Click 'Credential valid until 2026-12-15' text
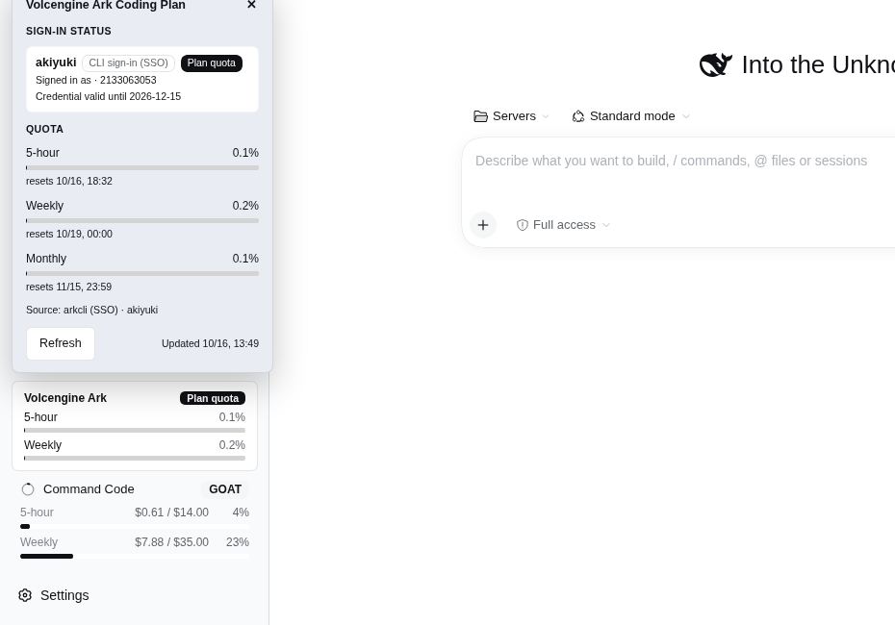 click(x=108, y=96)
